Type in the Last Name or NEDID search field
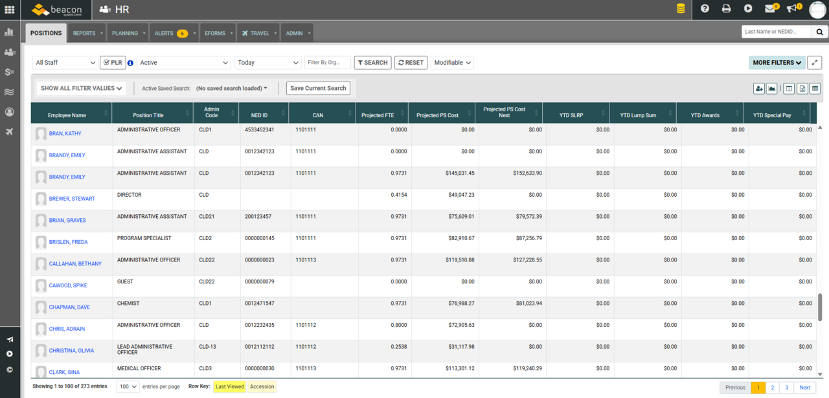Screen dimensions: 829x398 (x=777, y=30)
